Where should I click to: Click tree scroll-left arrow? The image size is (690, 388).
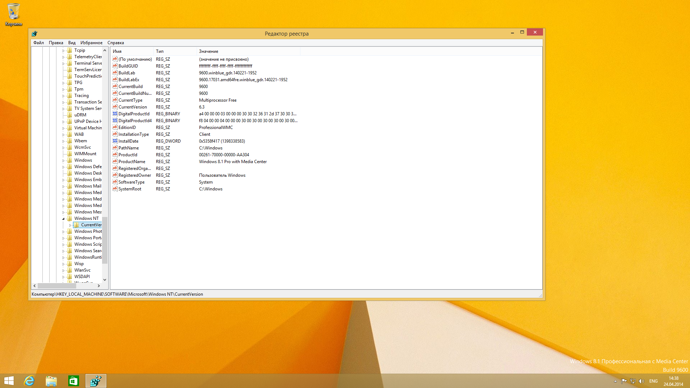pyautogui.click(x=34, y=286)
